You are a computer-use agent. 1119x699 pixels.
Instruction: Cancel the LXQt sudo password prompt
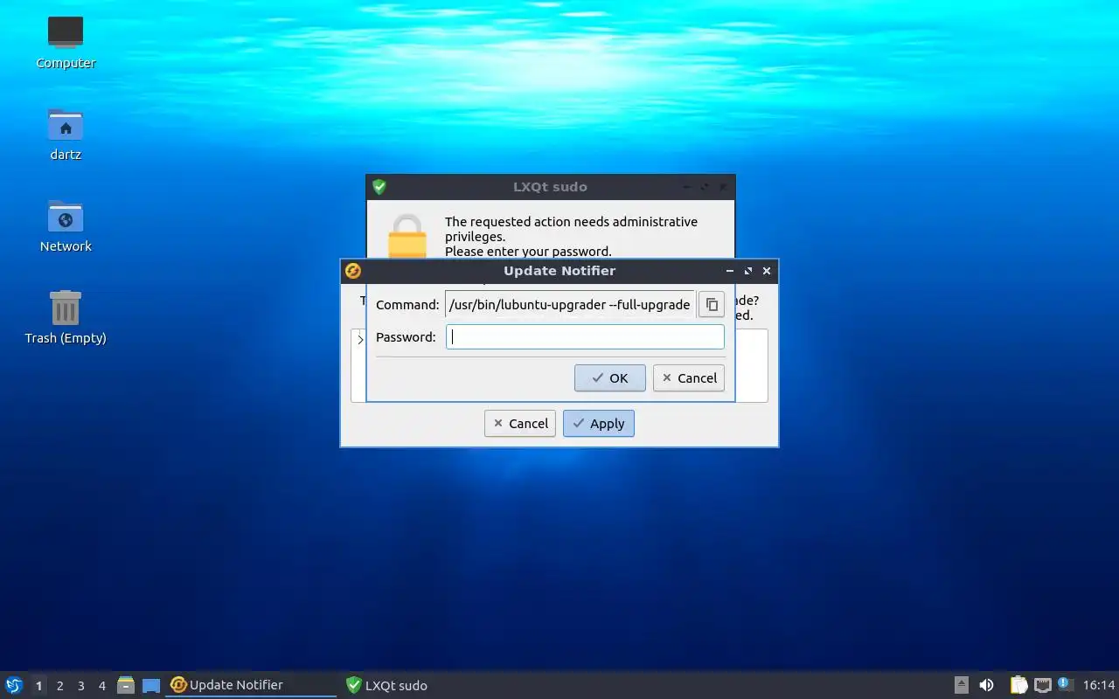(x=689, y=377)
